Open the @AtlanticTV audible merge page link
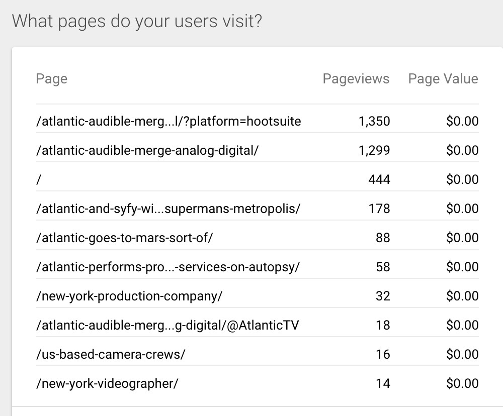The image size is (503, 416). pos(167,325)
